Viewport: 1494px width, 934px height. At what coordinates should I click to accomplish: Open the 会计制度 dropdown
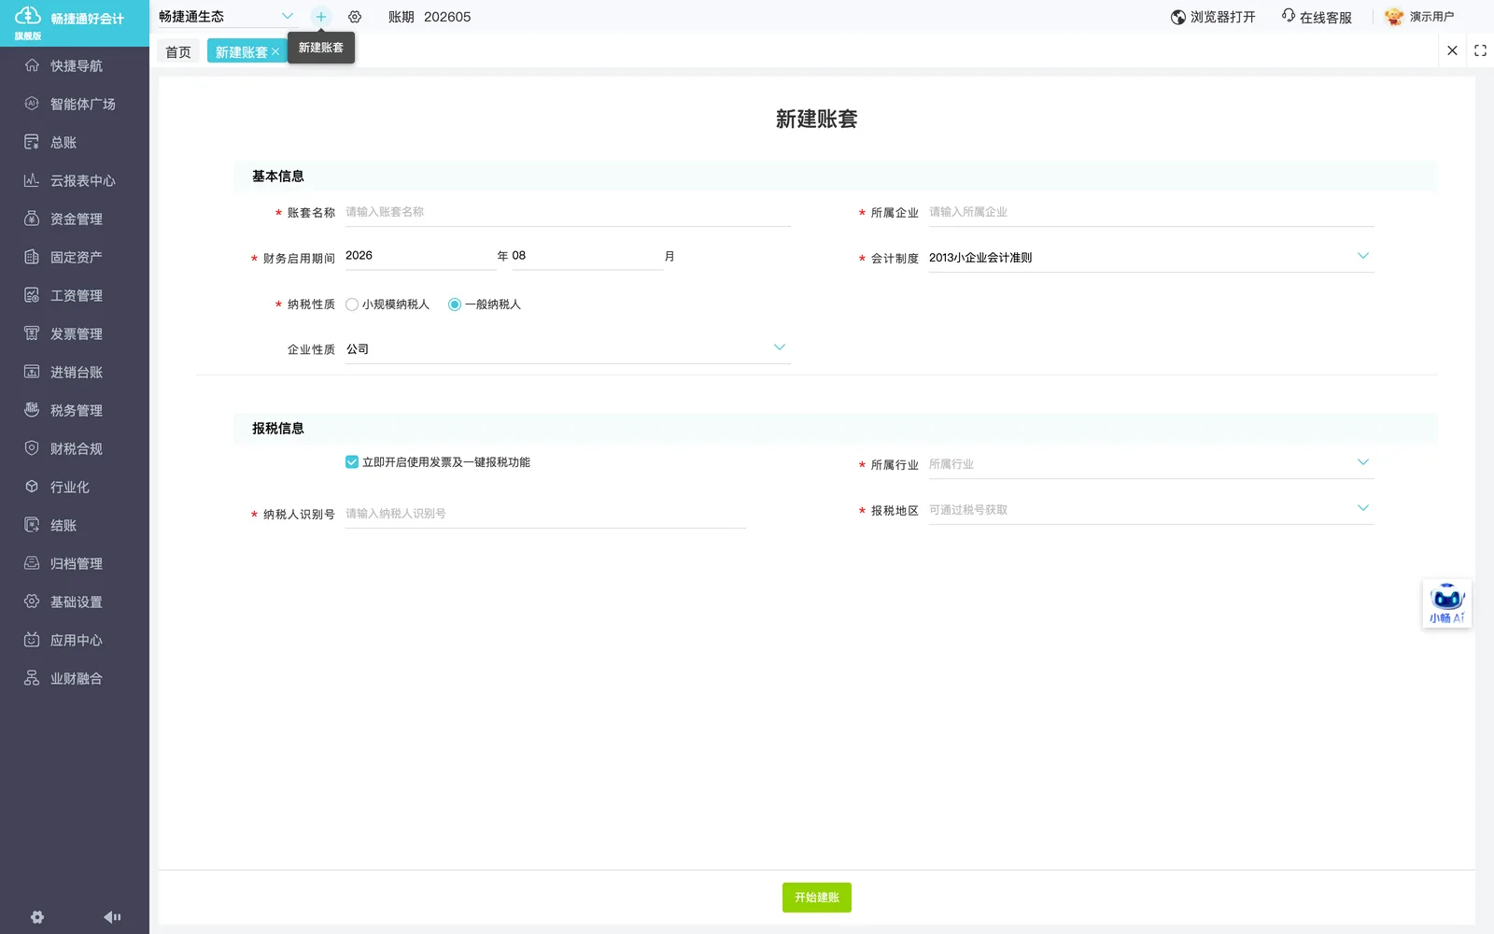point(1150,257)
